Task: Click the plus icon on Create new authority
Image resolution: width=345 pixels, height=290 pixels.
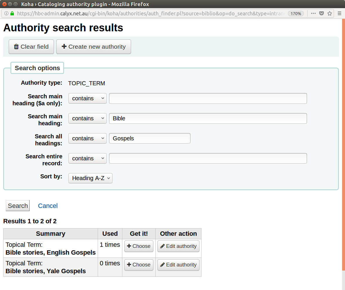Action: 64,47
